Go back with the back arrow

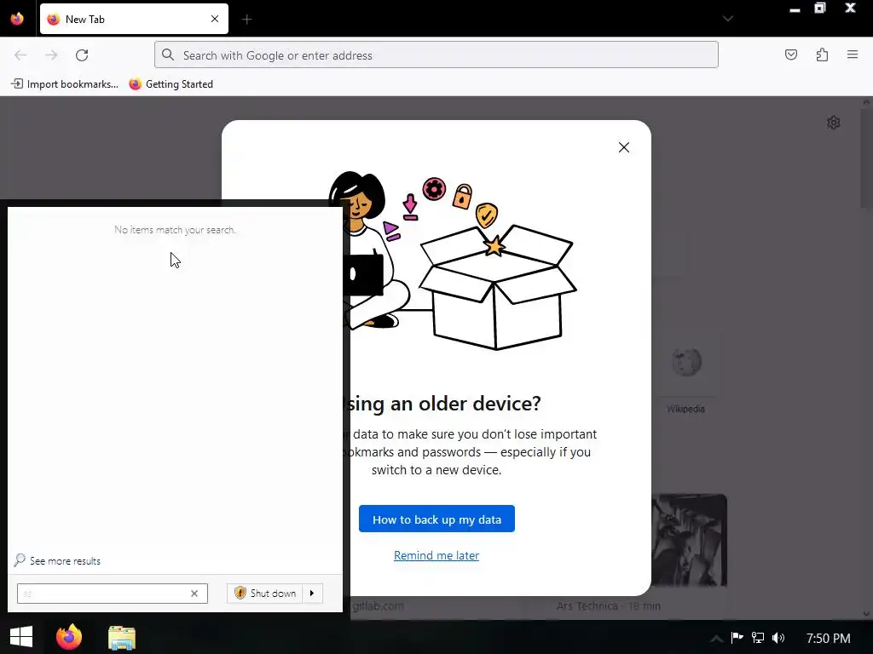click(20, 55)
